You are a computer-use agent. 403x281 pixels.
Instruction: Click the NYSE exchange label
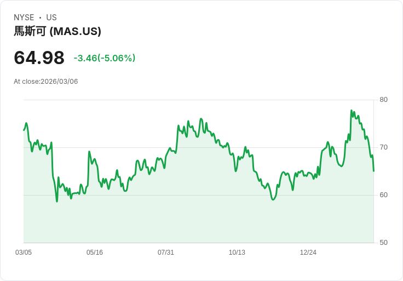point(24,18)
